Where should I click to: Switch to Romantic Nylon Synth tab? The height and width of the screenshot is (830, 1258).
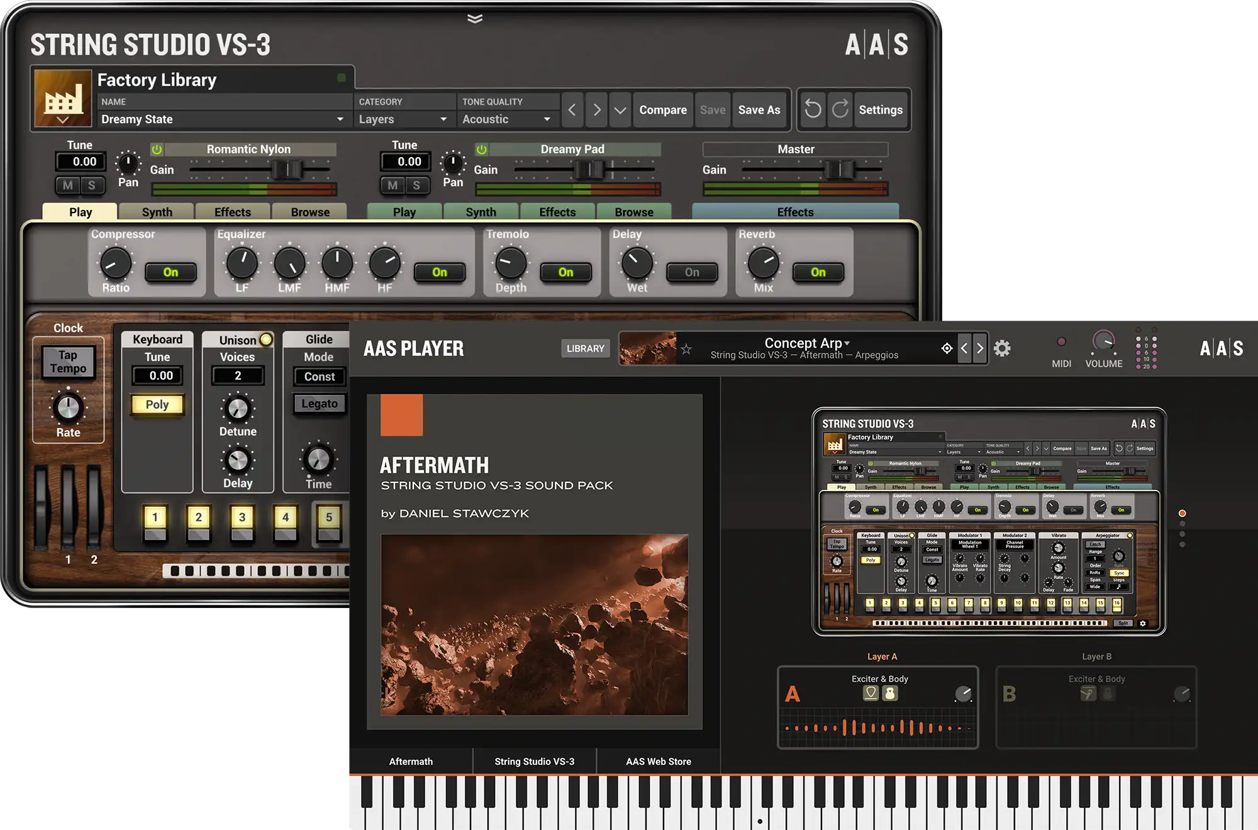[157, 212]
